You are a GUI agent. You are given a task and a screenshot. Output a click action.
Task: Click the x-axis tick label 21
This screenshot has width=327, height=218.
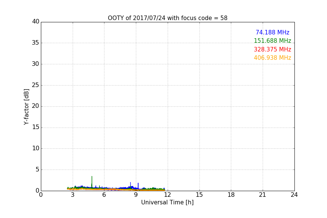pyautogui.click(x=263, y=195)
